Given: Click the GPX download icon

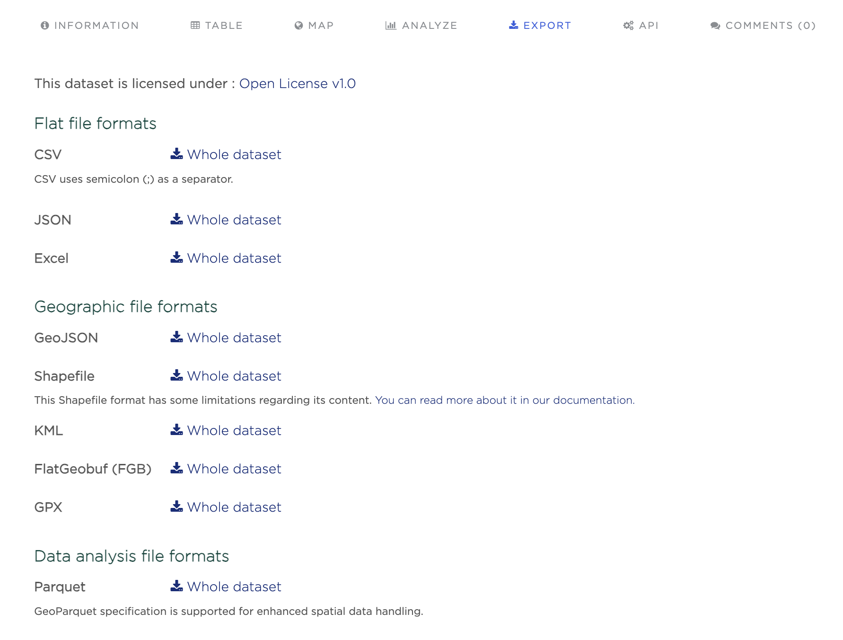Looking at the screenshot, I should (x=176, y=507).
